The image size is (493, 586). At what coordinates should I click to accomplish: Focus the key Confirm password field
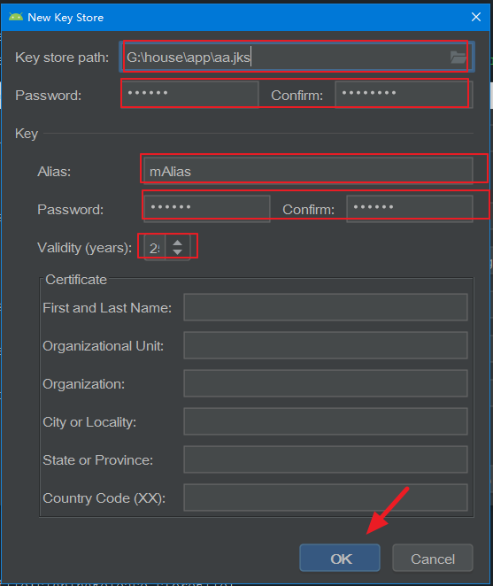pos(410,209)
